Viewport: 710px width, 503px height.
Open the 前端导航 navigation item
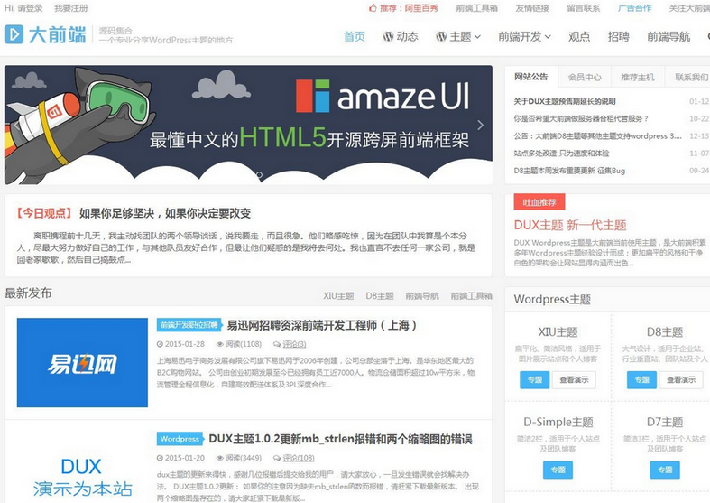(x=669, y=37)
